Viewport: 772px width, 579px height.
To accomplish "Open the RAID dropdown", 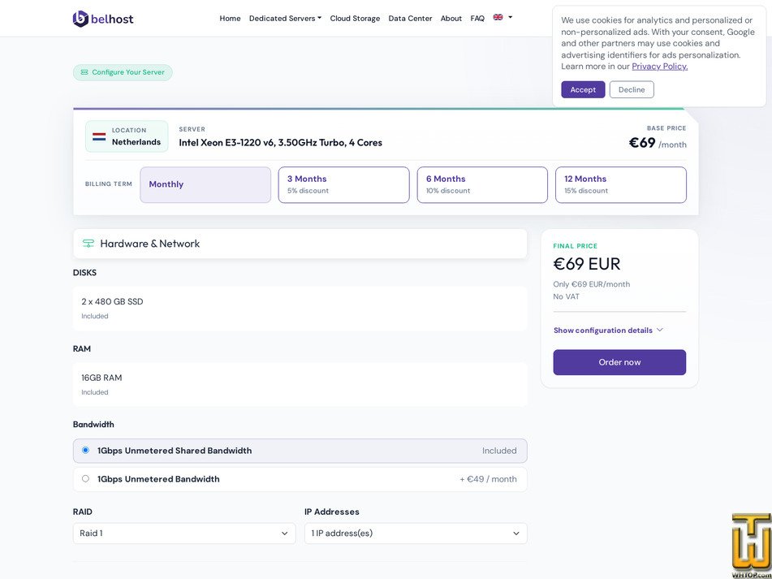I will click(184, 534).
